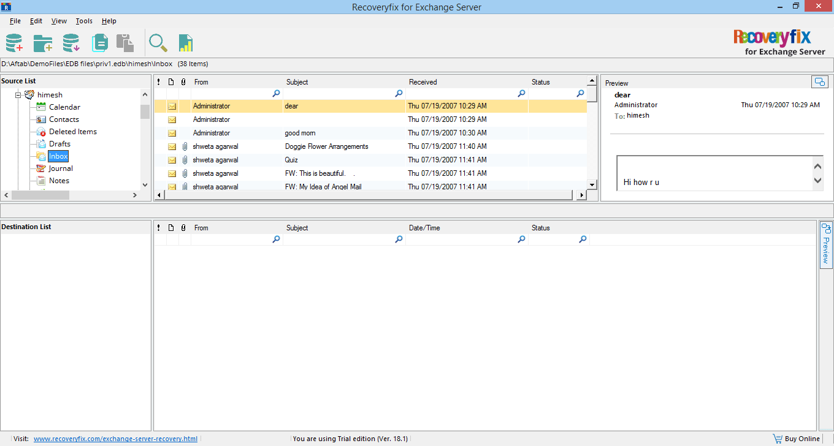Viewport: 834px width, 446px height.
Task: Click the himesh mailbox icon
Action: [29, 94]
